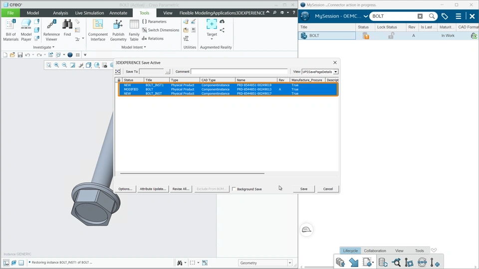This screenshot has height=269, width=479.
Task: Click the database refresh icon in Lifecycle toolbar
Action: [x=383, y=262]
